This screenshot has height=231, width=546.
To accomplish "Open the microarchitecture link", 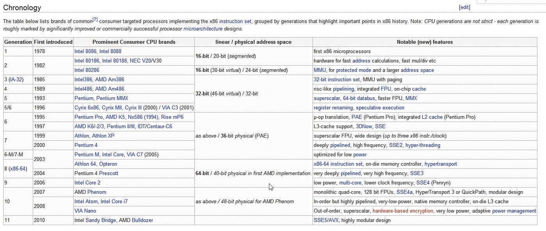I will (x=203, y=29).
